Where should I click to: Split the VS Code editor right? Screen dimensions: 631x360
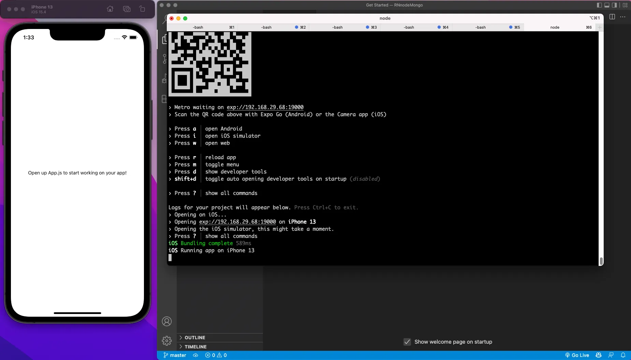point(612,17)
